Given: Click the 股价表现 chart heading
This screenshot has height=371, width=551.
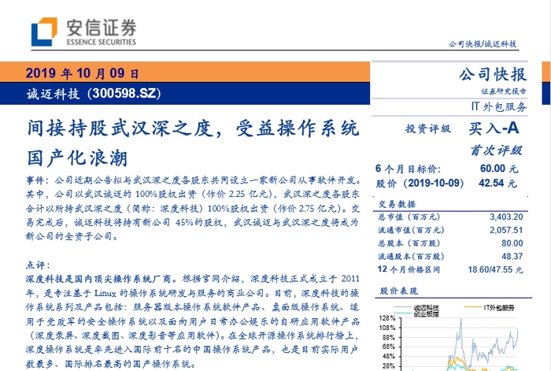Looking at the screenshot, I should click(399, 291).
